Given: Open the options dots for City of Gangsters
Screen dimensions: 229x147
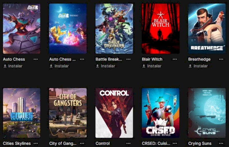Looking at the screenshot, I should [x=82, y=144].
